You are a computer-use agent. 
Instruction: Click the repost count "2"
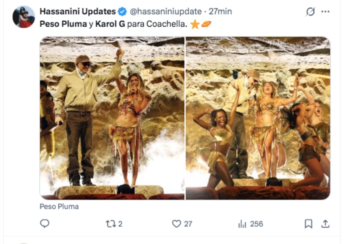pyautogui.click(x=120, y=224)
